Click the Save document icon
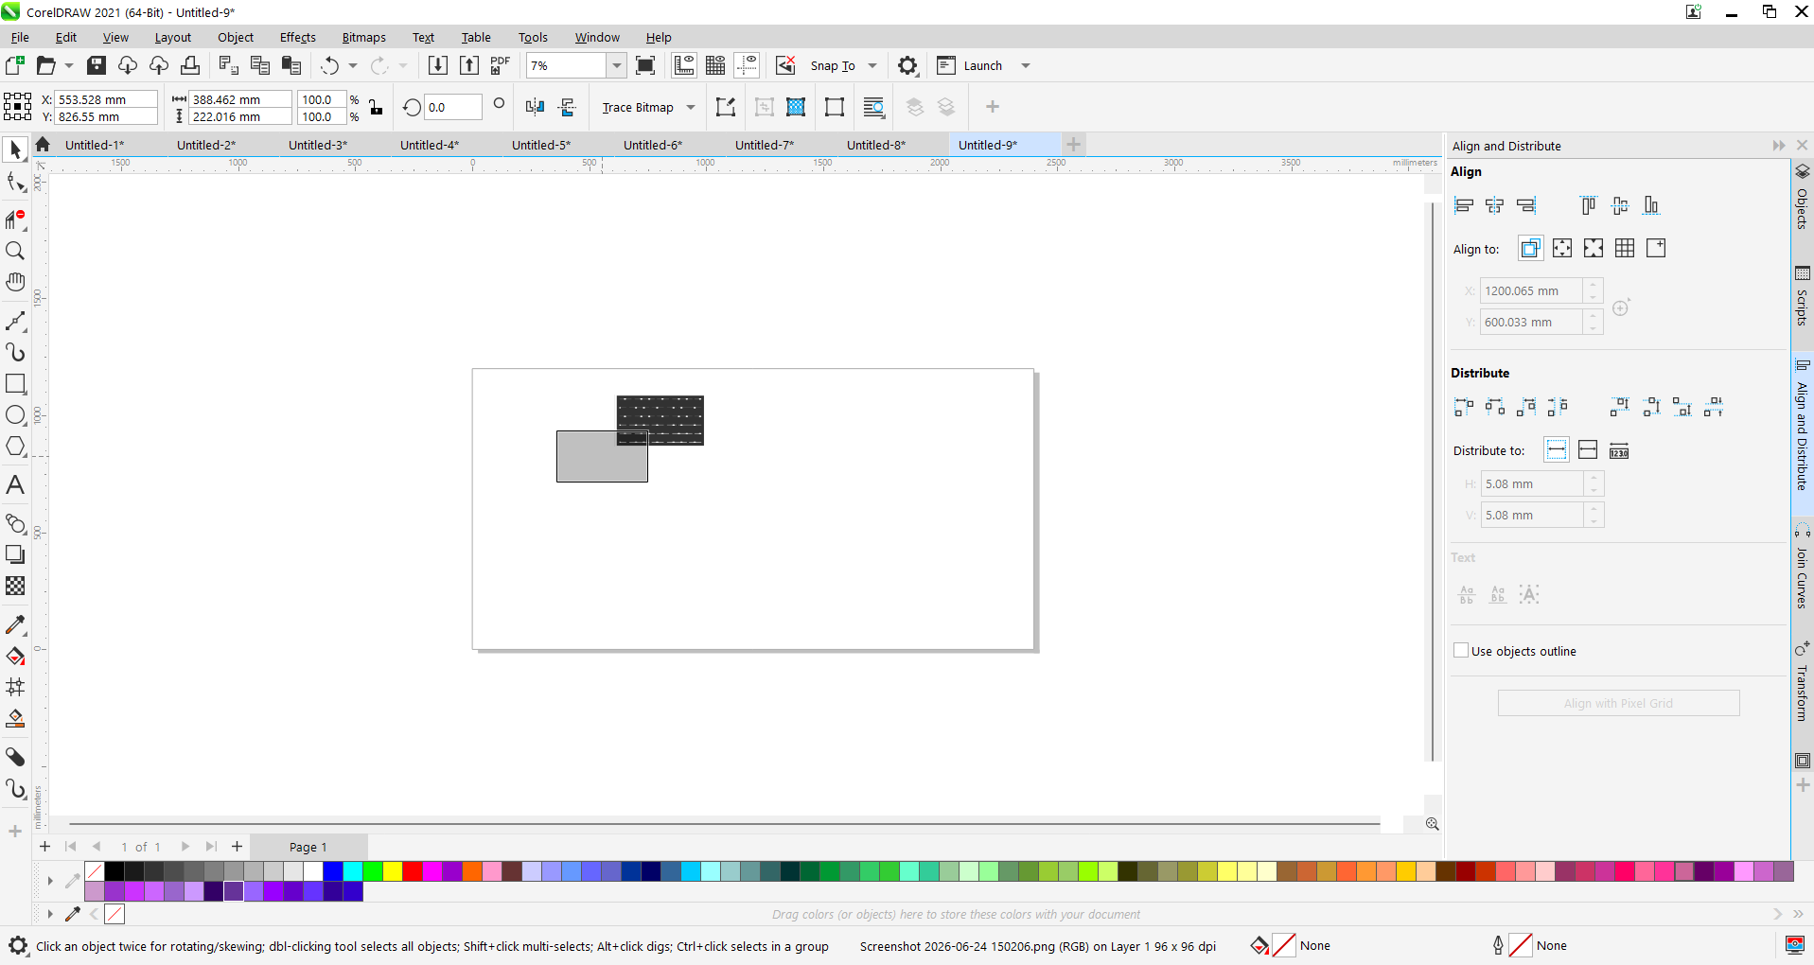The image size is (1814, 965). coord(97,65)
